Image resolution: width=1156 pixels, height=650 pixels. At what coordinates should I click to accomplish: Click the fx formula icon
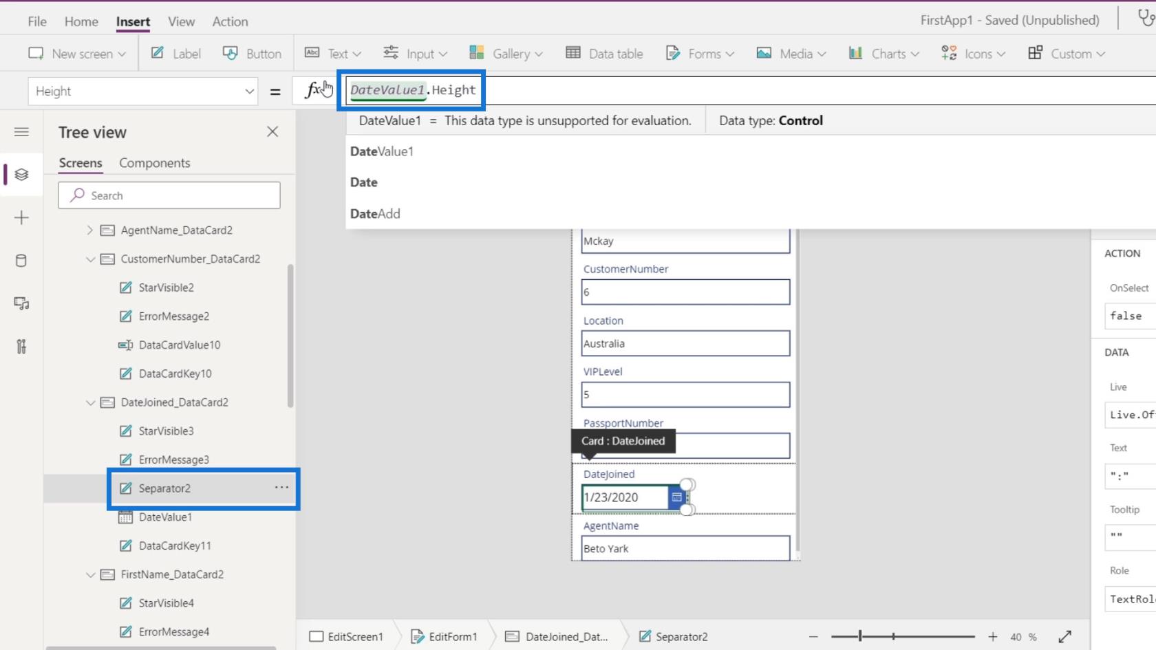(314, 90)
